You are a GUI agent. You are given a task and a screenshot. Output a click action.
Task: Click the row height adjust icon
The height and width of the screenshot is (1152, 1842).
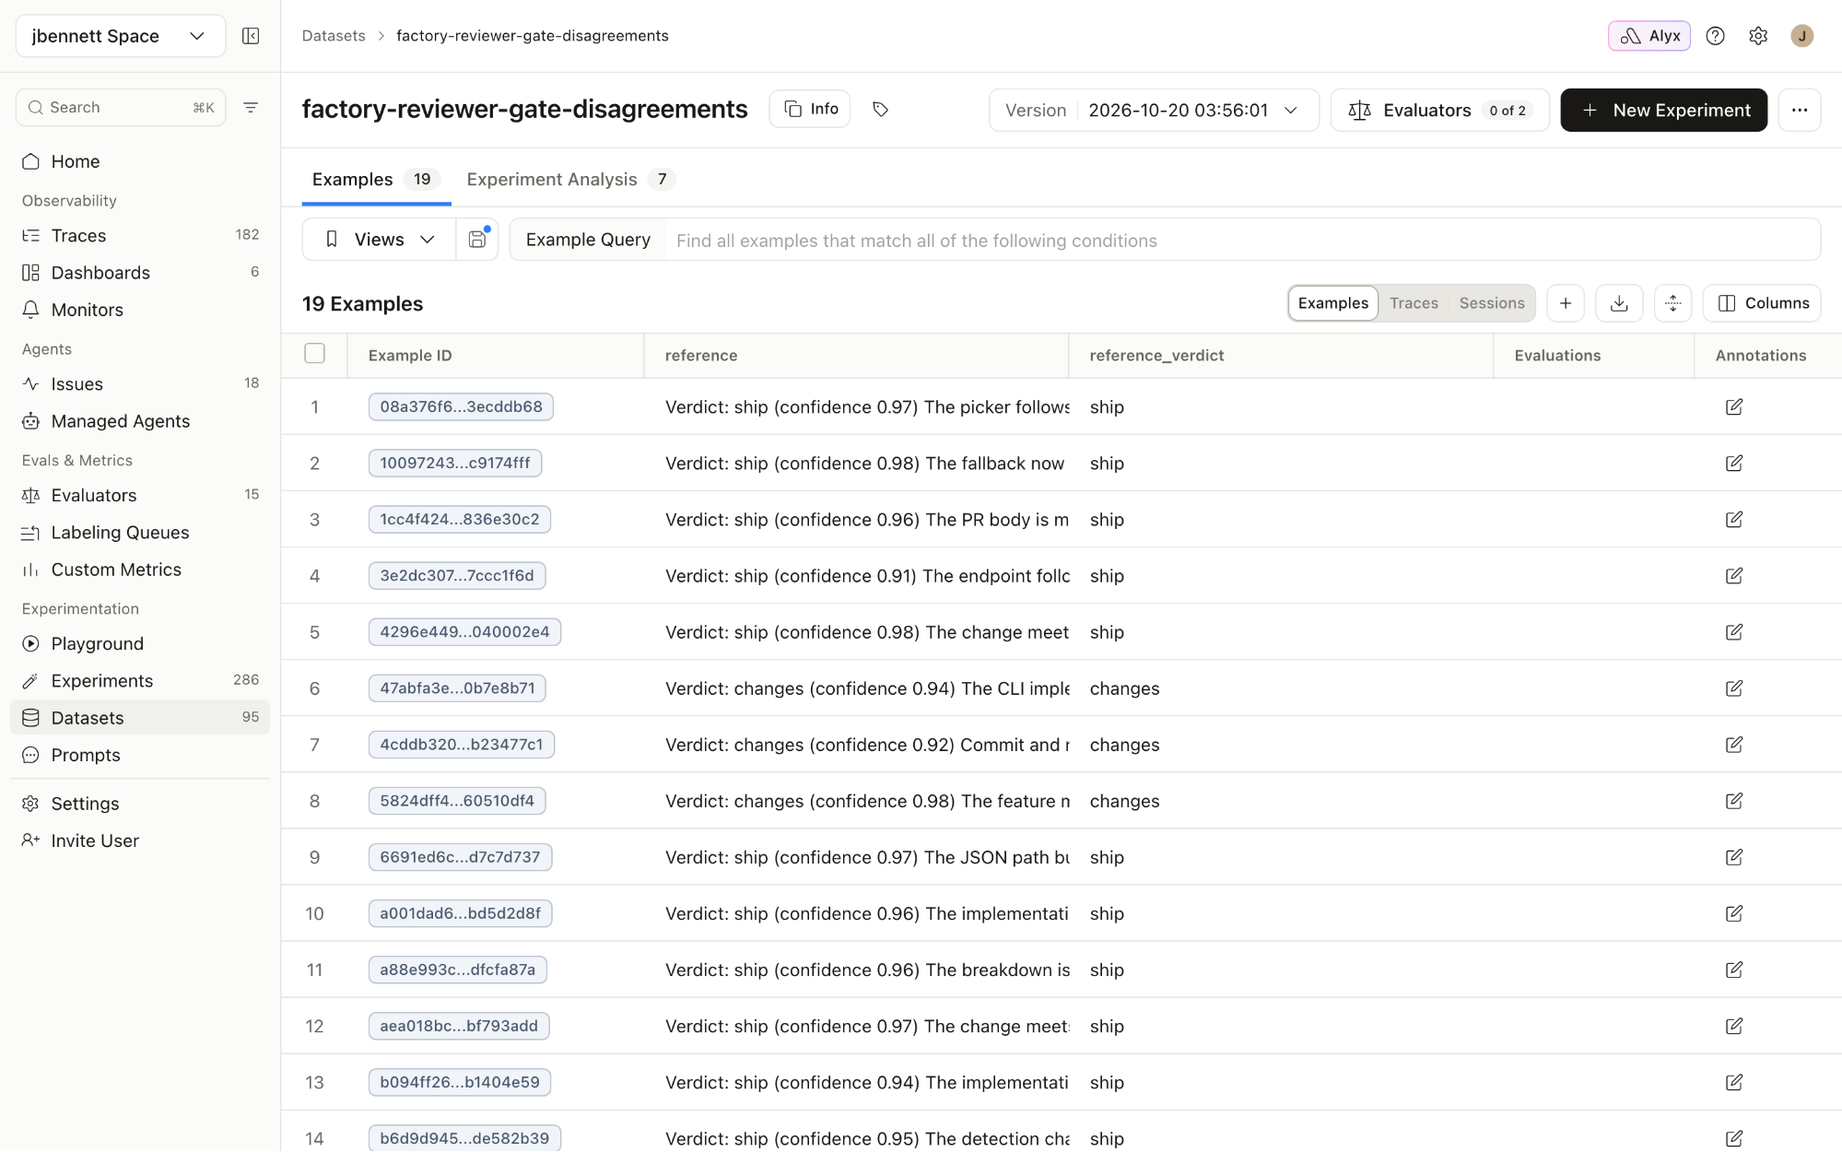[x=1673, y=303]
